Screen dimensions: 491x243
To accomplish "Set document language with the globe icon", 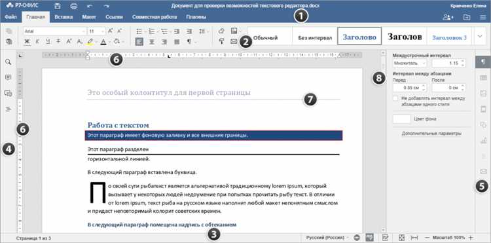I will coord(357,237).
